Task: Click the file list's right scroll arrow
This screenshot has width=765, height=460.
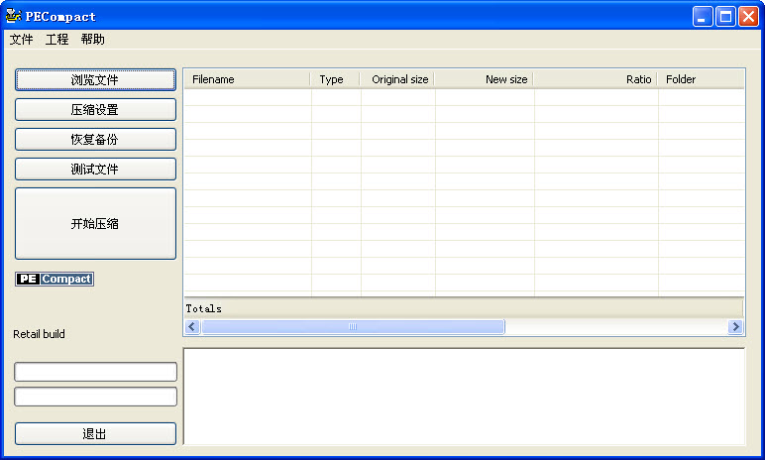Action: tap(735, 327)
